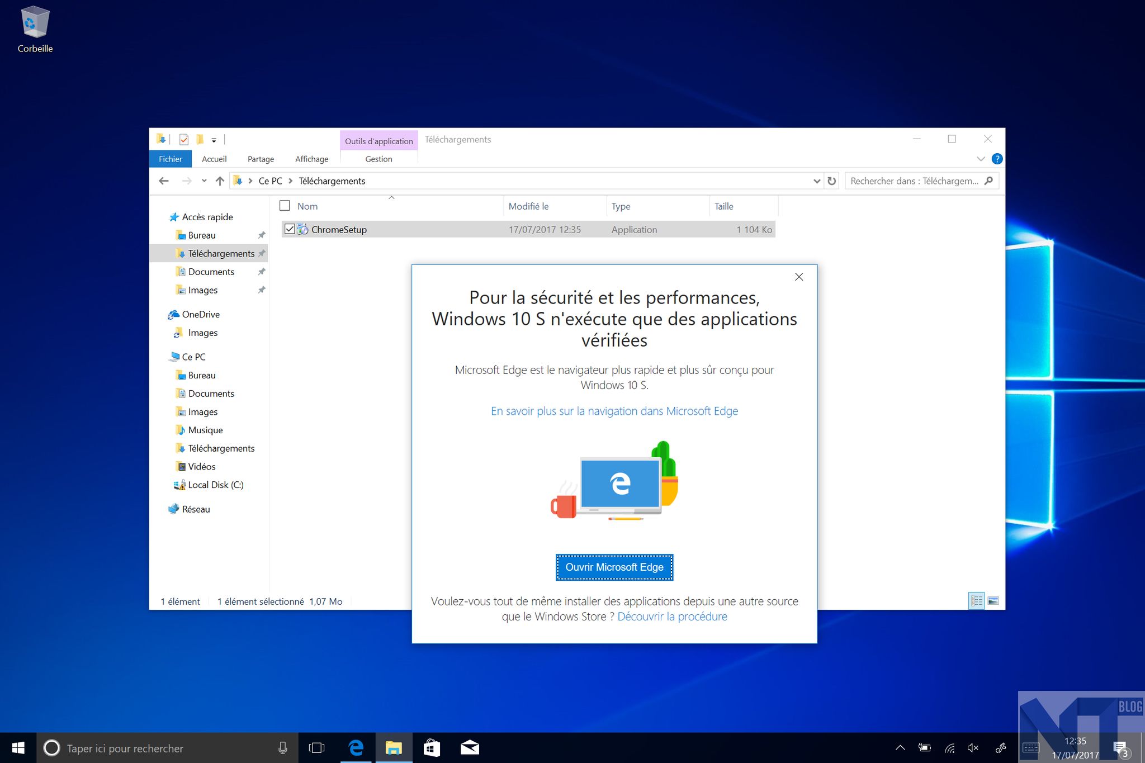Image resolution: width=1145 pixels, height=763 pixels.
Task: Open Documents under Accès rapide
Action: [x=211, y=272]
